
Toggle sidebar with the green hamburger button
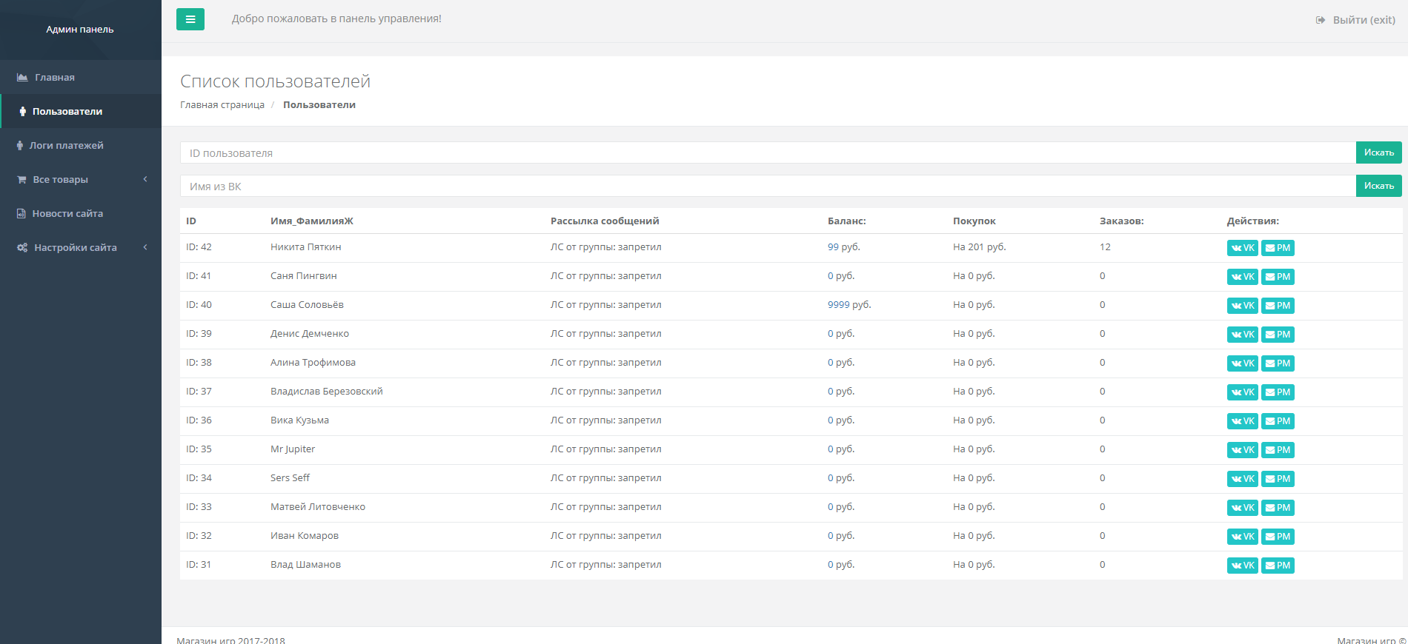190,19
